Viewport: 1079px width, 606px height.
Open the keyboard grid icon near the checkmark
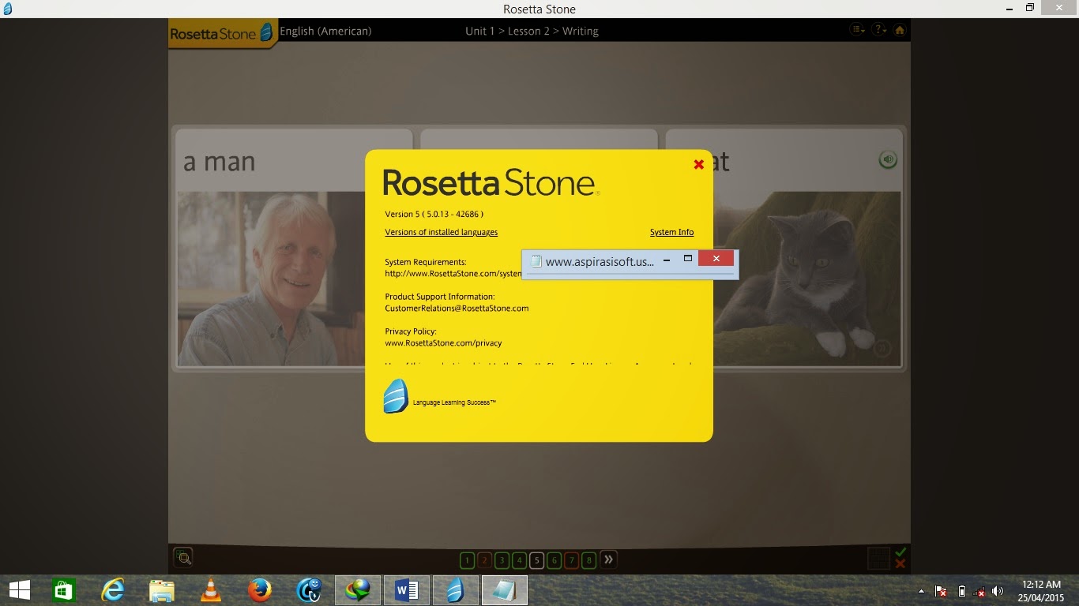point(879,559)
